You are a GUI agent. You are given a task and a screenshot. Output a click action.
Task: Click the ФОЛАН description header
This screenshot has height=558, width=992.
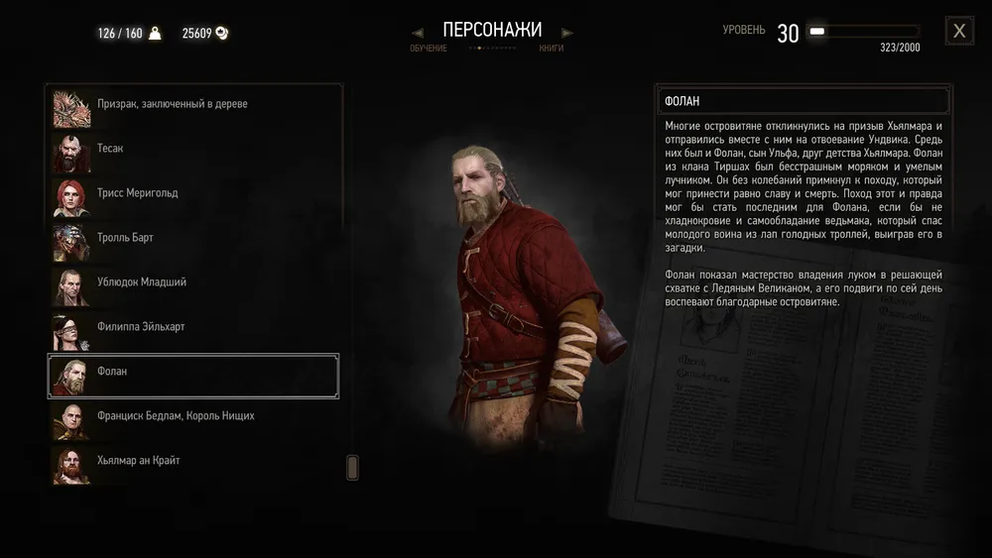pyautogui.click(x=803, y=100)
